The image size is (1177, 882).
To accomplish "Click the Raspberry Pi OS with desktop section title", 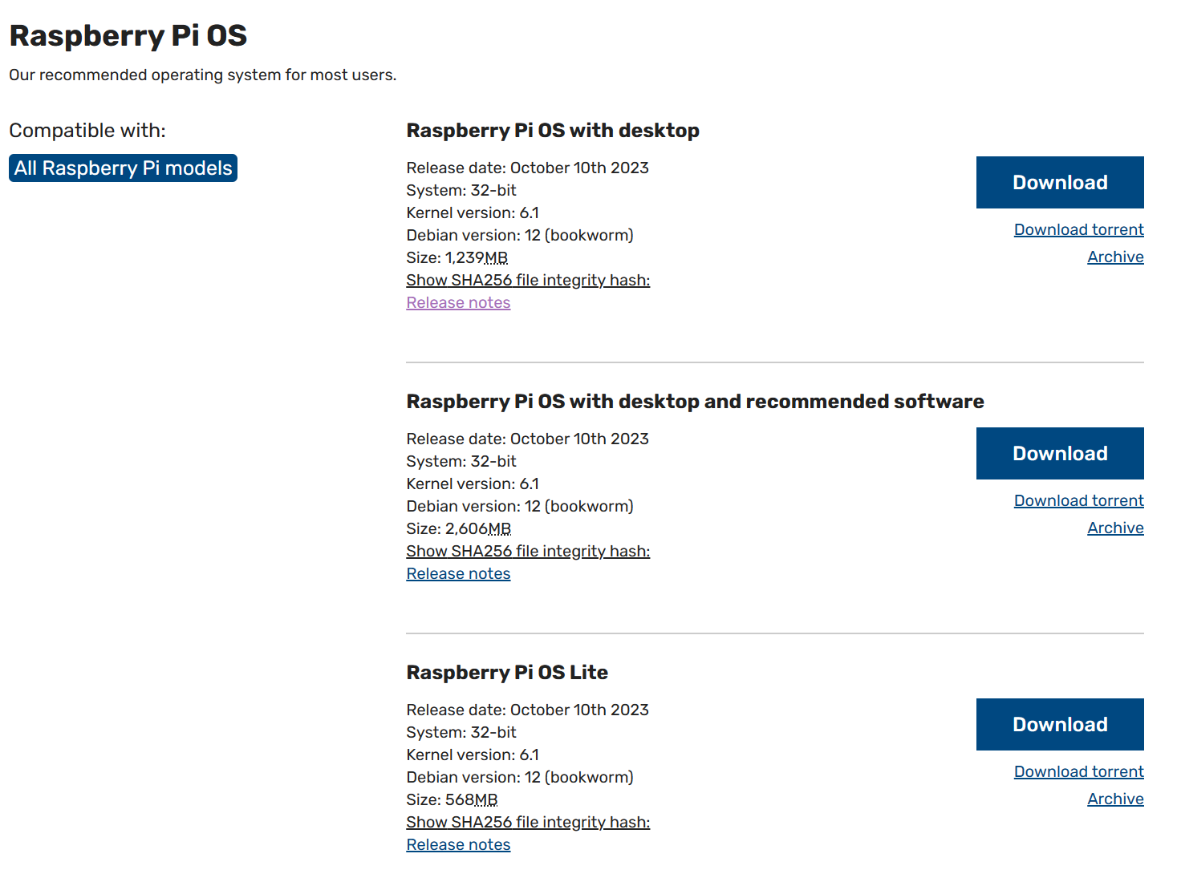I will click(552, 130).
